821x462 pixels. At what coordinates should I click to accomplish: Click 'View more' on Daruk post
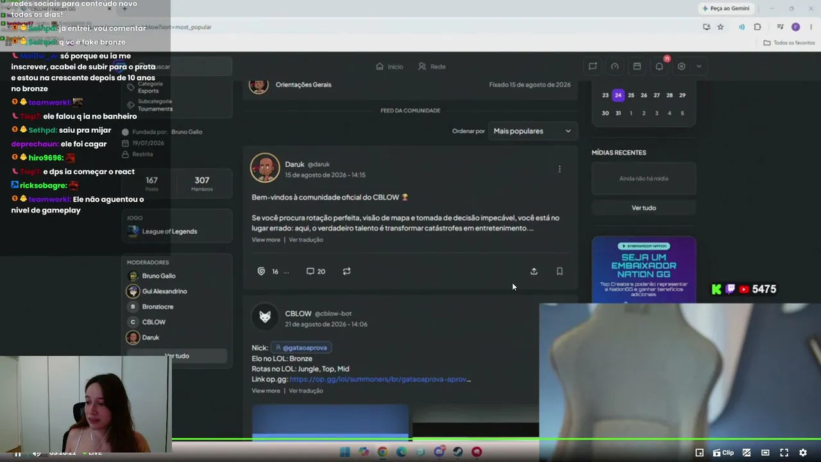pyautogui.click(x=266, y=240)
